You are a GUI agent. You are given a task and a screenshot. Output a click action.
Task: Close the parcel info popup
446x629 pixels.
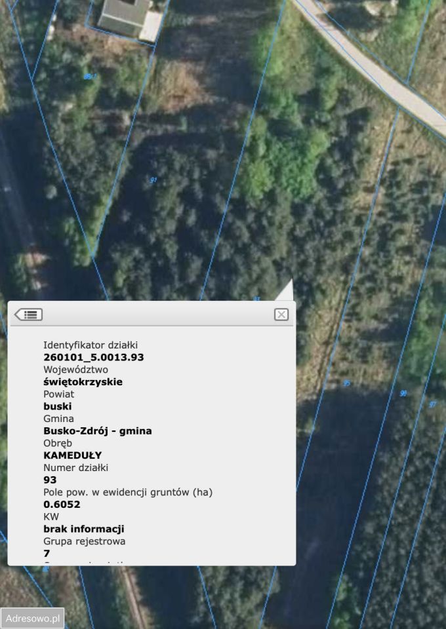point(281,314)
